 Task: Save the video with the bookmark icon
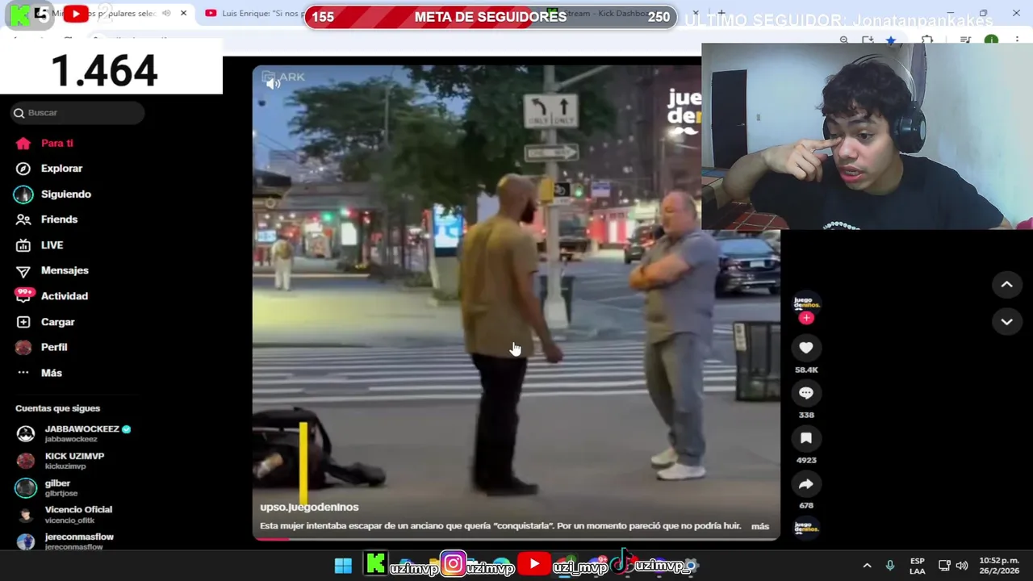(805, 438)
